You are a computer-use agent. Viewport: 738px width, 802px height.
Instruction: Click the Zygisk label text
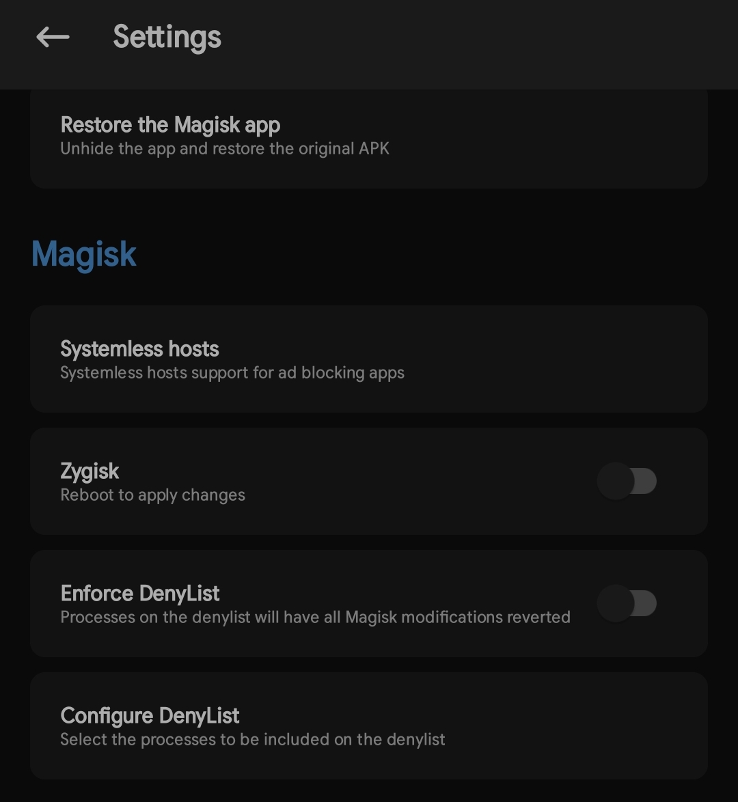point(90,471)
